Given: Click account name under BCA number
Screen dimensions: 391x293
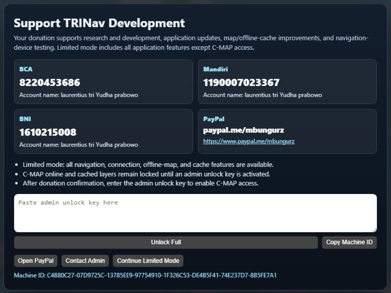Looking at the screenshot, I should pyautogui.click(x=79, y=95).
